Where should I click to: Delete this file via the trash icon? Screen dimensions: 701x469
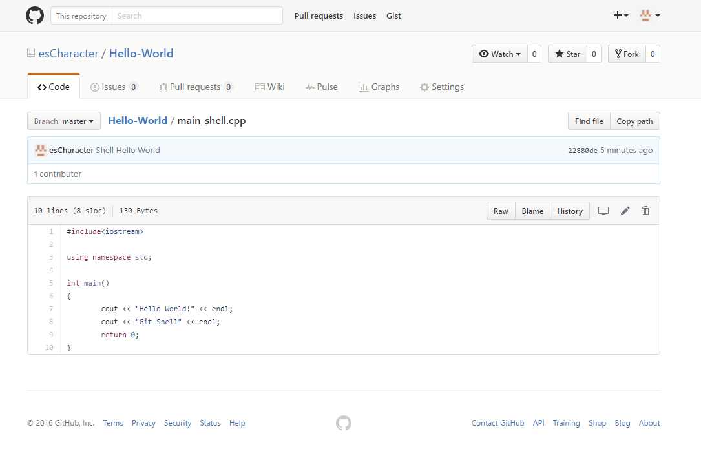pyautogui.click(x=645, y=211)
